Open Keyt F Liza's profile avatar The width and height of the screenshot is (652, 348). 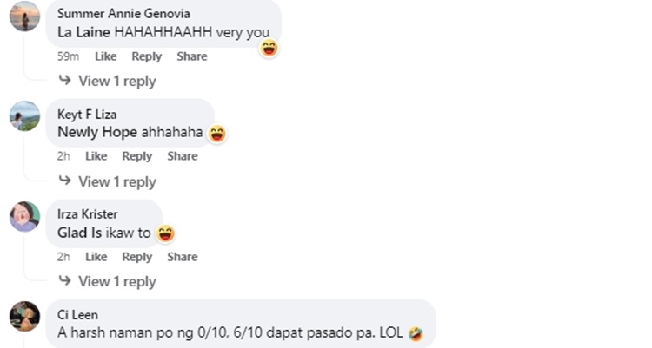point(25,116)
